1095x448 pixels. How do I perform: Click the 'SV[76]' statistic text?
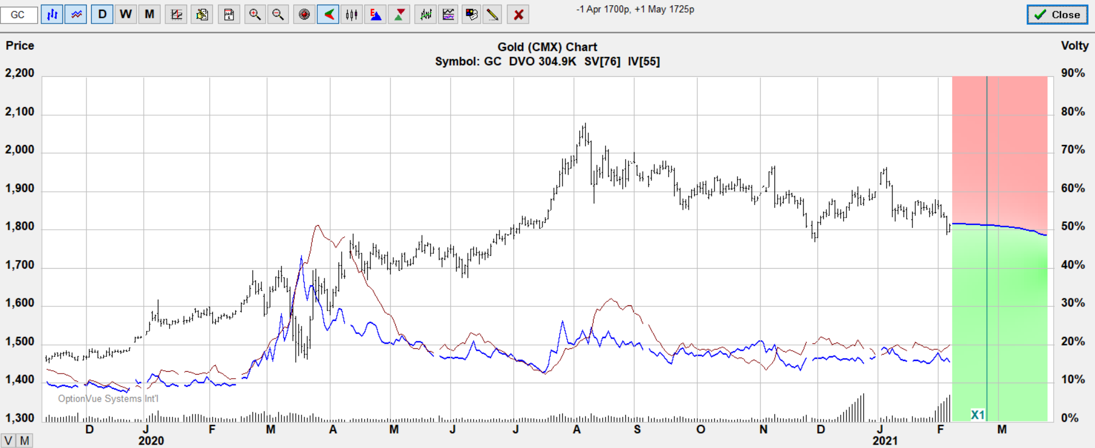pos(602,61)
